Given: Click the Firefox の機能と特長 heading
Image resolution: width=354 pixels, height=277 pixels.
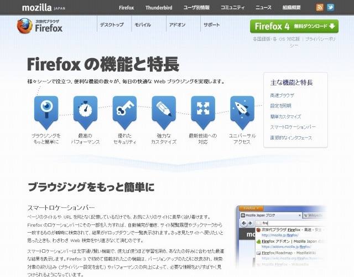Looking at the screenshot, I should tap(103, 64).
